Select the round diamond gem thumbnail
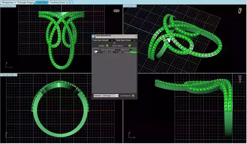The image size is (247, 144). tap(95, 51)
